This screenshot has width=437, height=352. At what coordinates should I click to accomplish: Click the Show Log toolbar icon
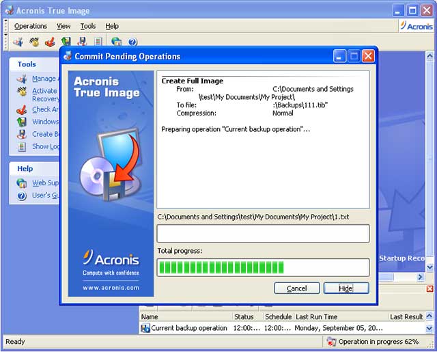98,42
